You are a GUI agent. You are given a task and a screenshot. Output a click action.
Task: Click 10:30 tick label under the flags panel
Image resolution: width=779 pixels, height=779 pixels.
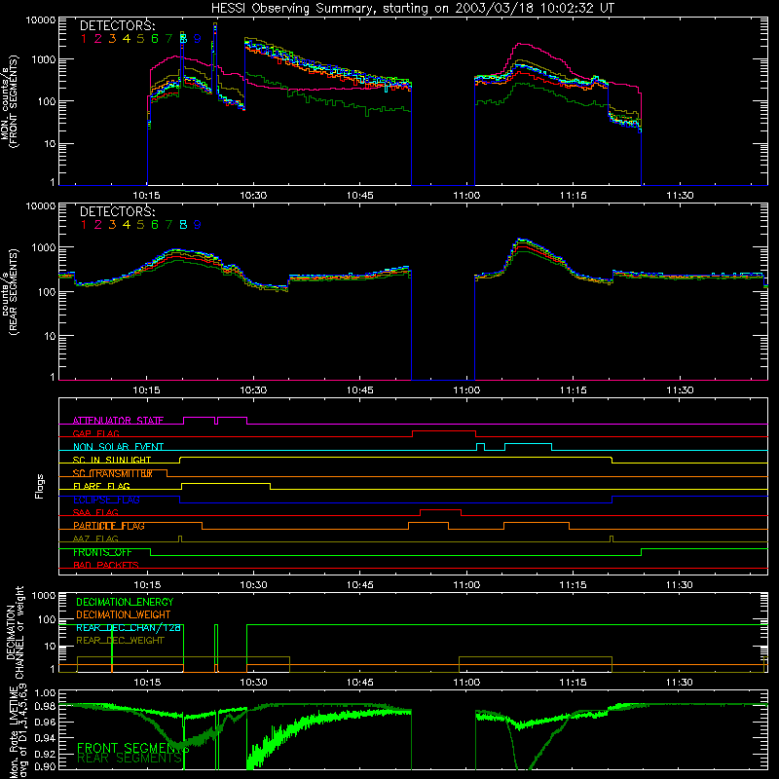click(253, 585)
